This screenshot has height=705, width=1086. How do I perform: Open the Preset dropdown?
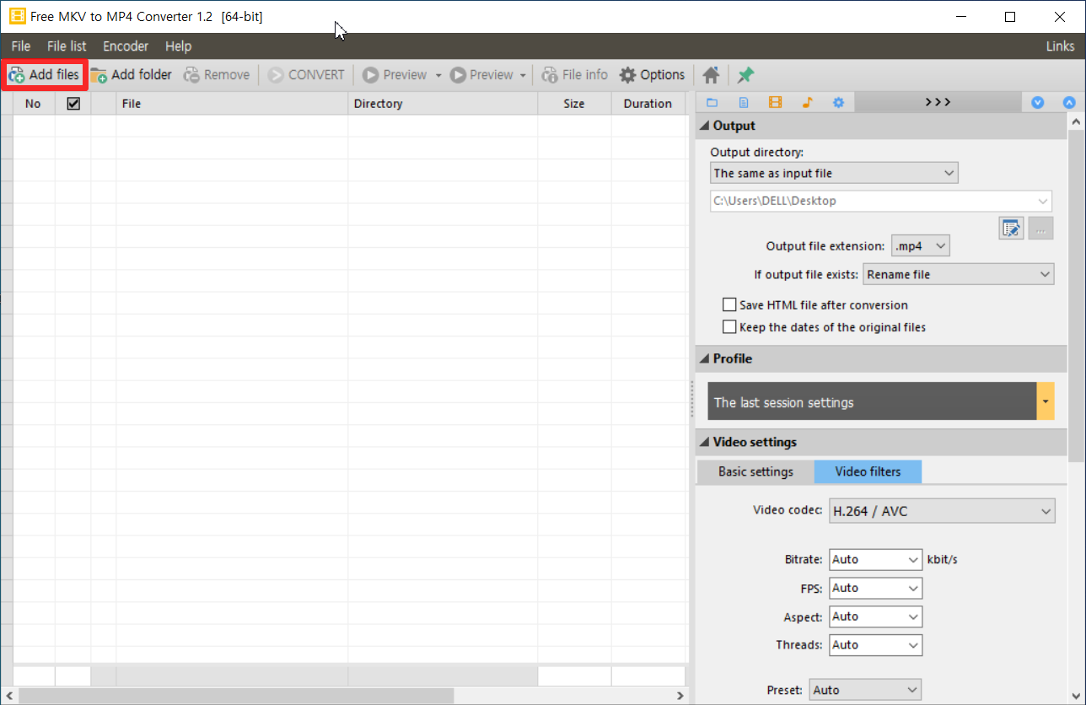[865, 690]
